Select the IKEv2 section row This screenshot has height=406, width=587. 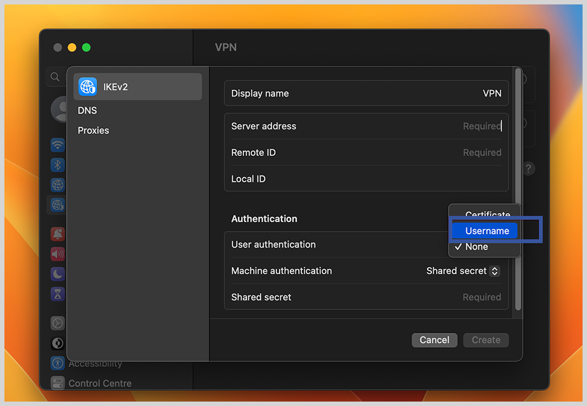tap(138, 87)
